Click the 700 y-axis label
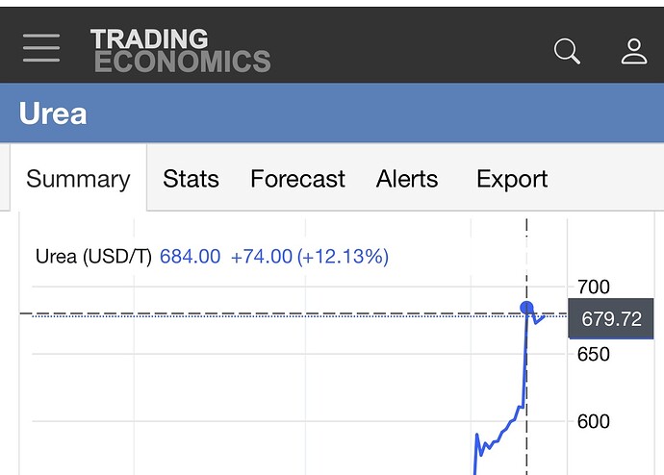The image size is (664, 475). click(x=593, y=287)
